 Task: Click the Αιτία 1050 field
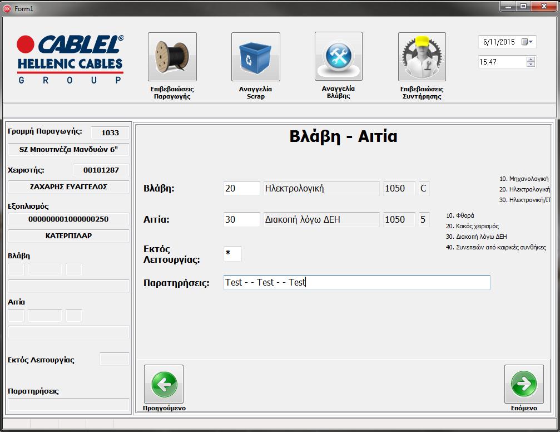pyautogui.click(x=399, y=219)
